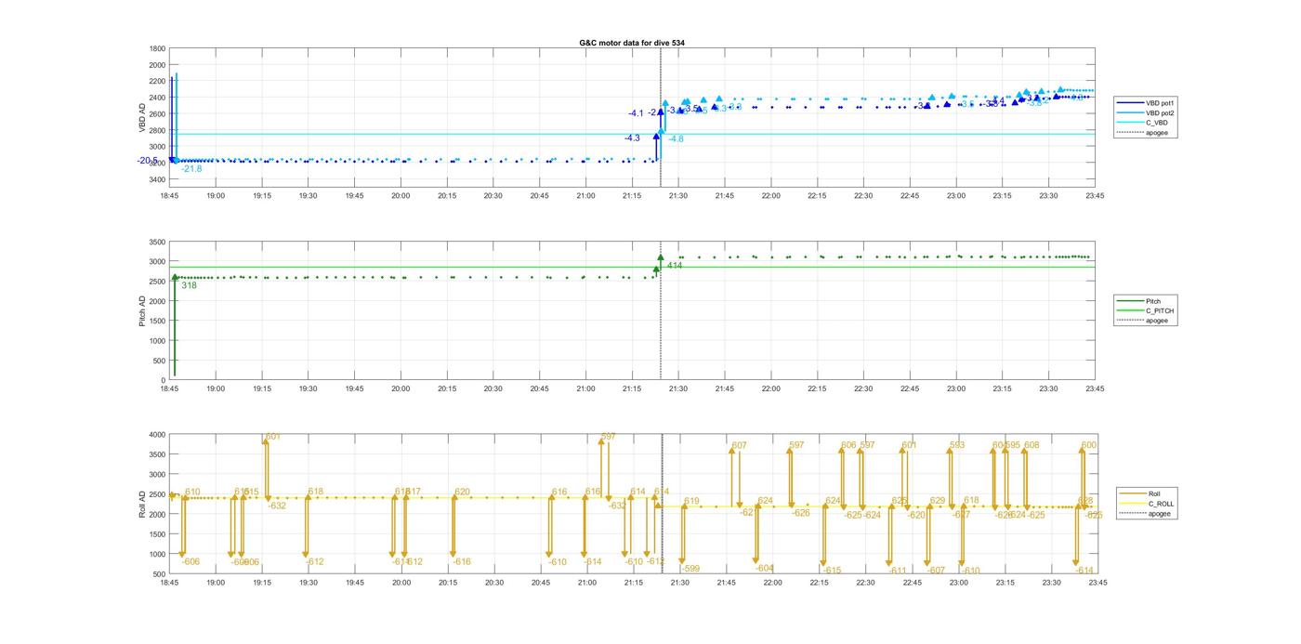The width and height of the screenshot is (1301, 644).
Task: Click the "318" Pitch data label
Action: point(189,285)
